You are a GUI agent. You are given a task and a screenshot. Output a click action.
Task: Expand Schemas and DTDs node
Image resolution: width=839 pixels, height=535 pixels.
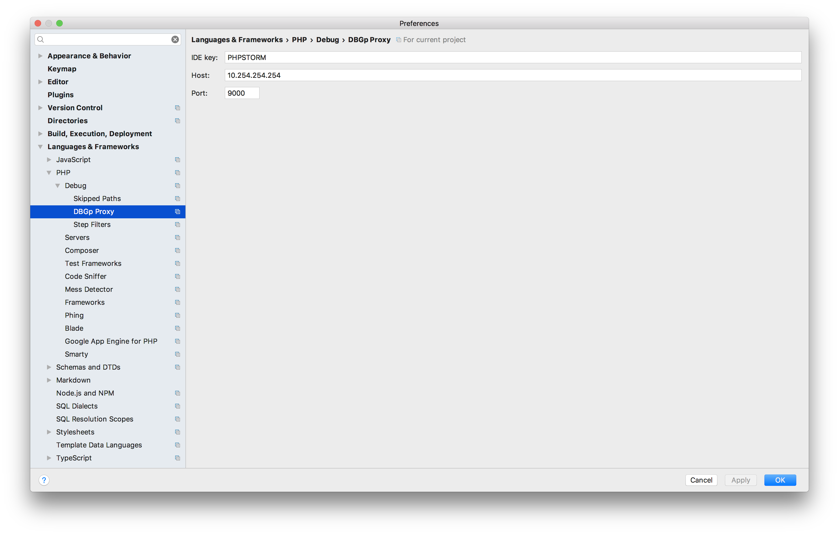tap(49, 367)
